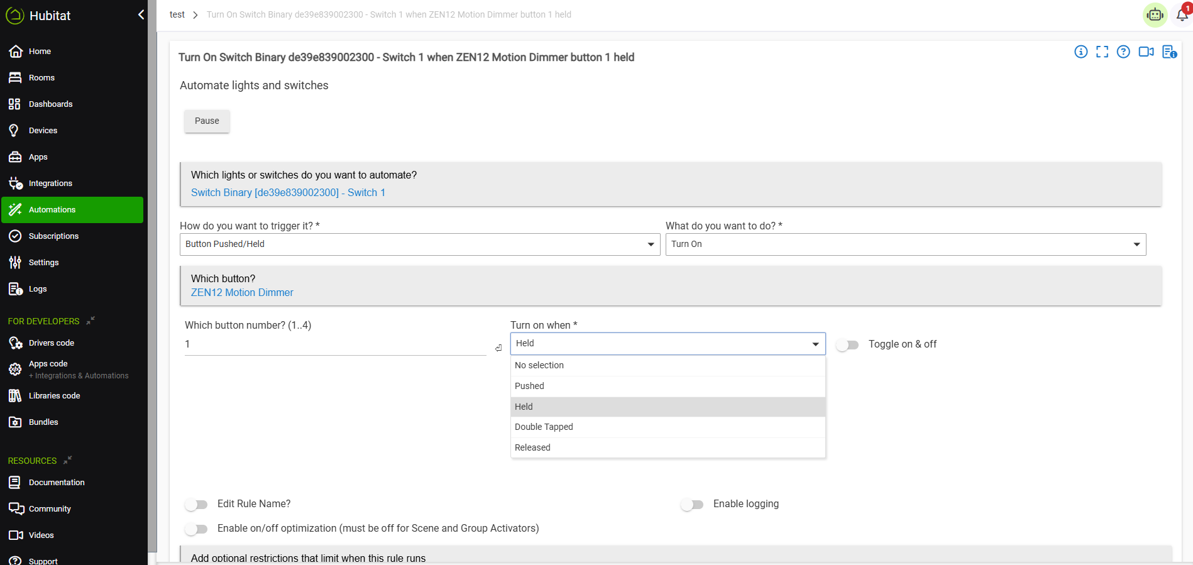Show app info circle icon
Screen dimensions: 1193x565
coord(1081,52)
